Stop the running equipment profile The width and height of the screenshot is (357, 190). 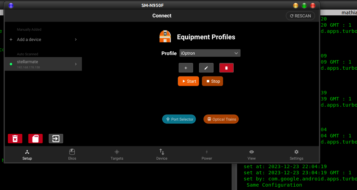coord(212,81)
